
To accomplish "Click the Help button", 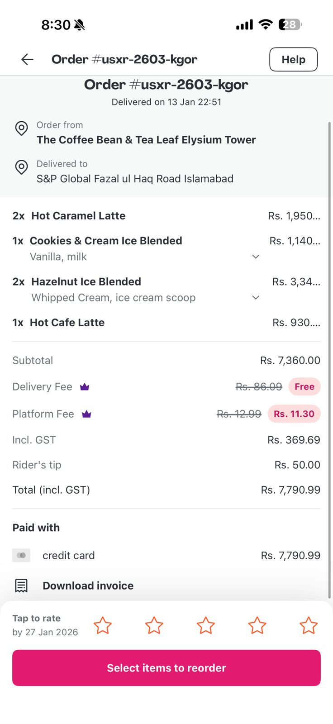I will [293, 59].
